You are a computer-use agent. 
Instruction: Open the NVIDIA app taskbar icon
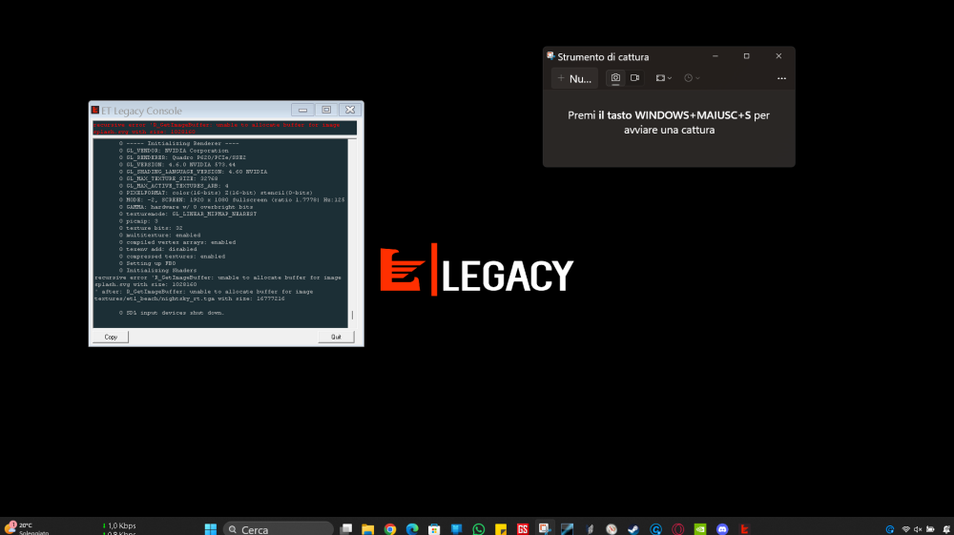[700, 529]
